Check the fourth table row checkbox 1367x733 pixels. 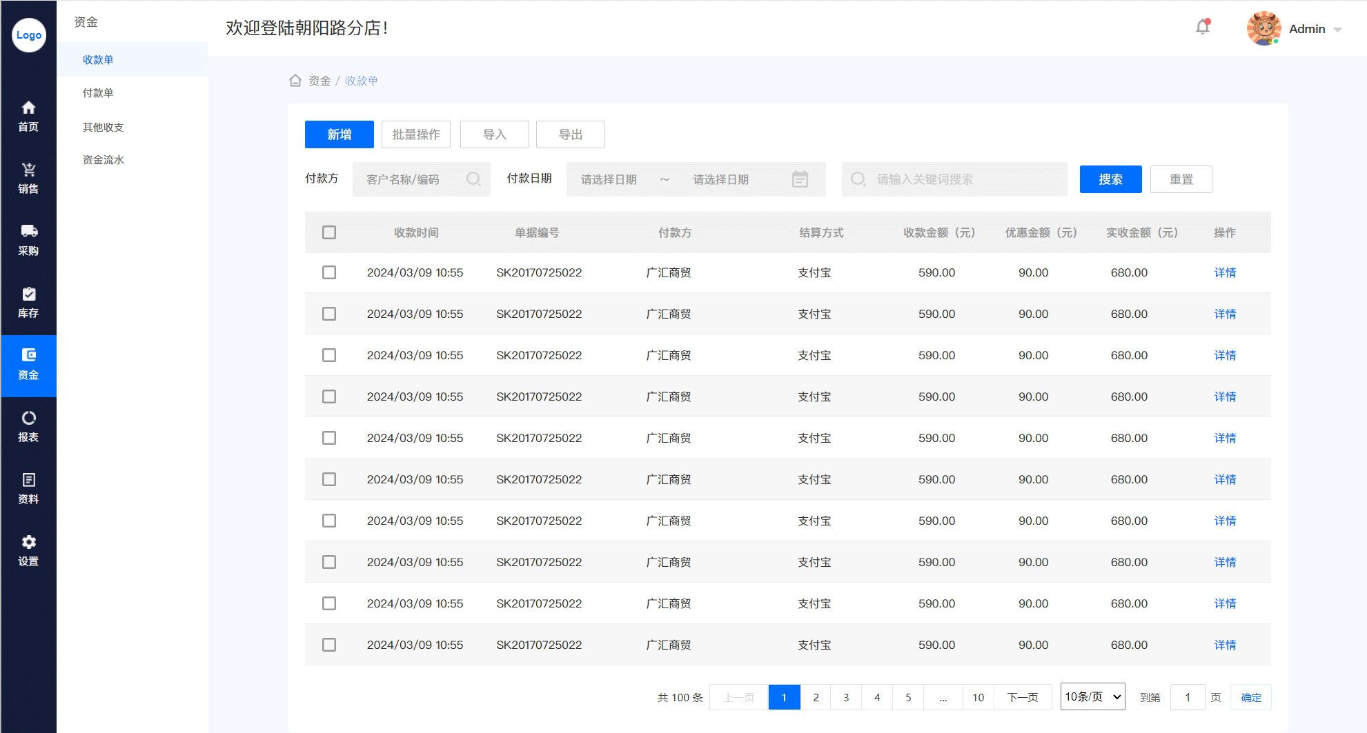[329, 396]
